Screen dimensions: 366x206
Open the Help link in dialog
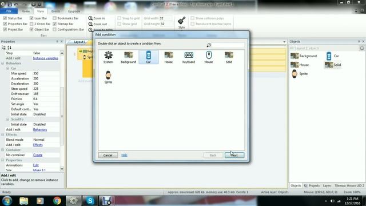[124, 155]
